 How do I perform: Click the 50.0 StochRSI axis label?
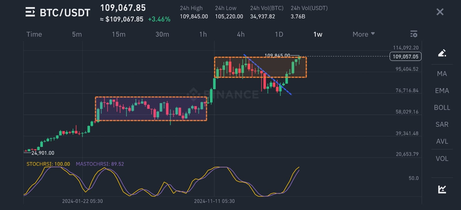pos(413,178)
